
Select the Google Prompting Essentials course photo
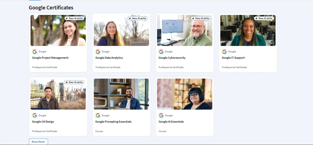pyautogui.click(x=121, y=94)
